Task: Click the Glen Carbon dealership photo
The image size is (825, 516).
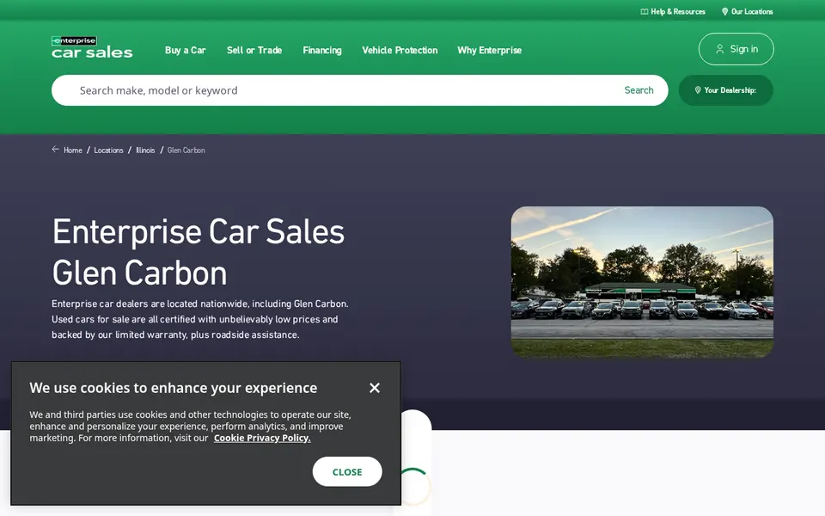Action: pyautogui.click(x=642, y=282)
